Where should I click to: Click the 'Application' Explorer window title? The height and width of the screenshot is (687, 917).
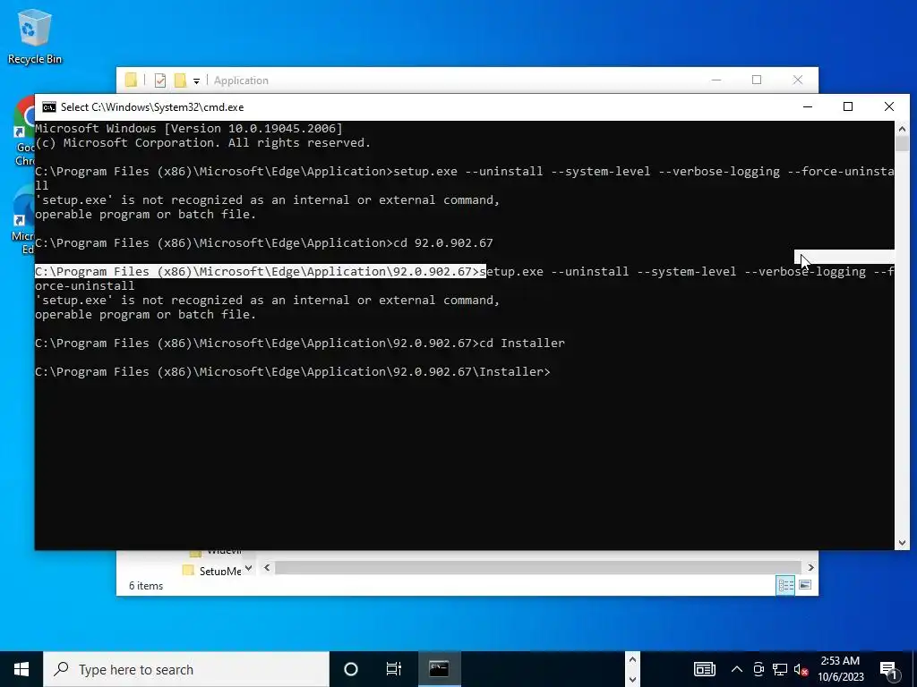(241, 81)
